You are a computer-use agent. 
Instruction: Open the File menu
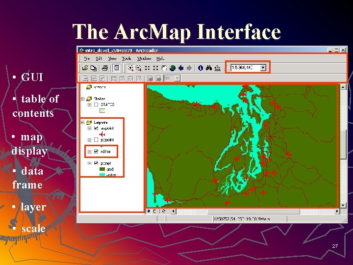[87, 58]
